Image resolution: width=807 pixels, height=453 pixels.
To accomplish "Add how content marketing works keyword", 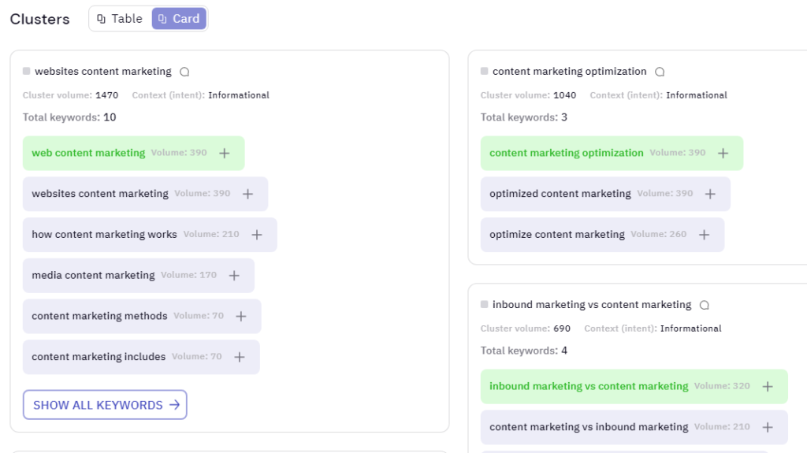I will [257, 235].
